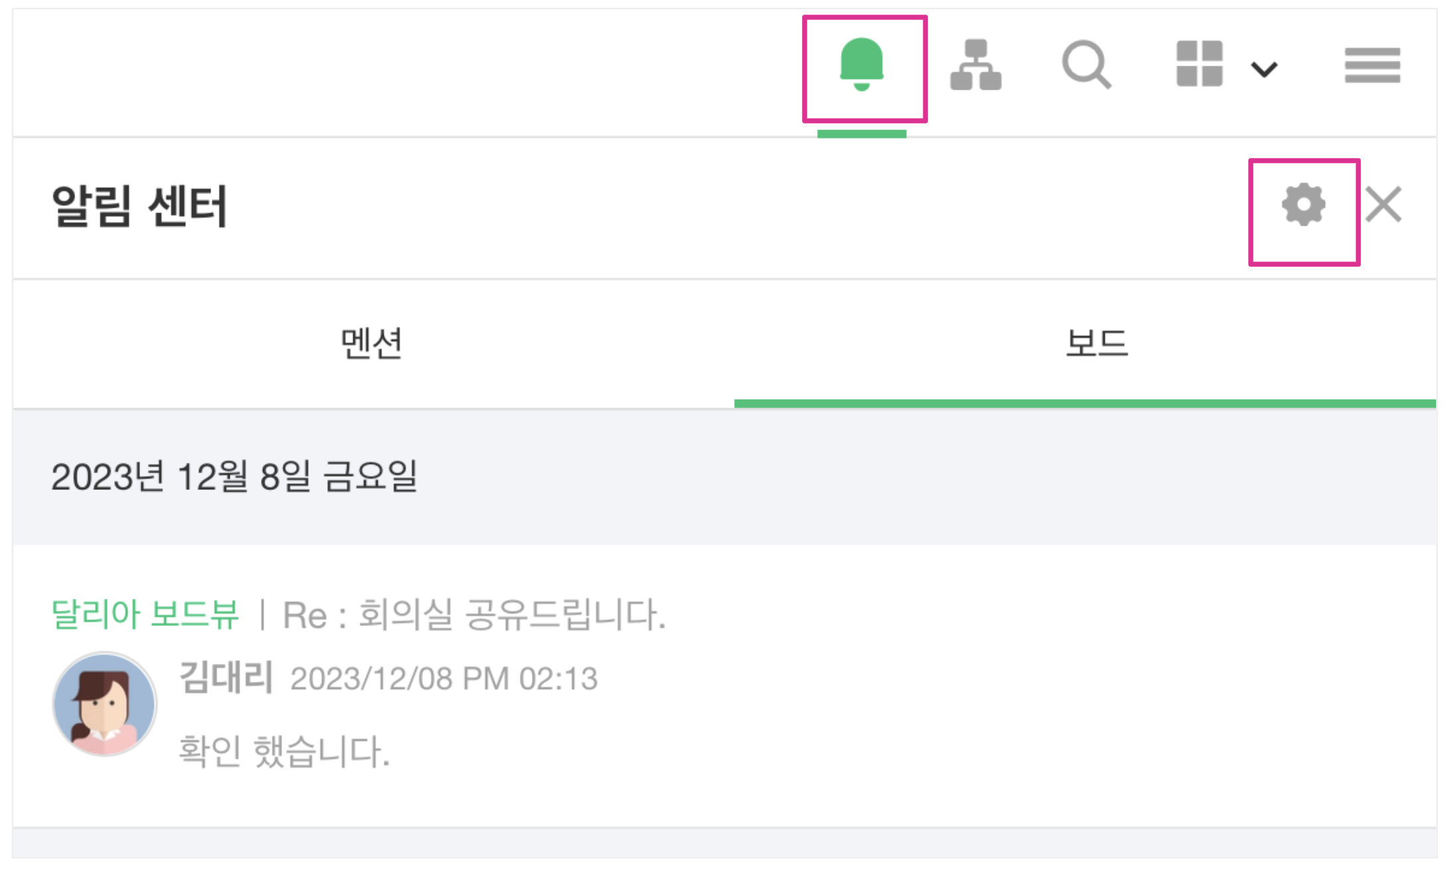Expand the chevron beside the apps grid
The width and height of the screenshot is (1446, 871).
(x=1264, y=69)
